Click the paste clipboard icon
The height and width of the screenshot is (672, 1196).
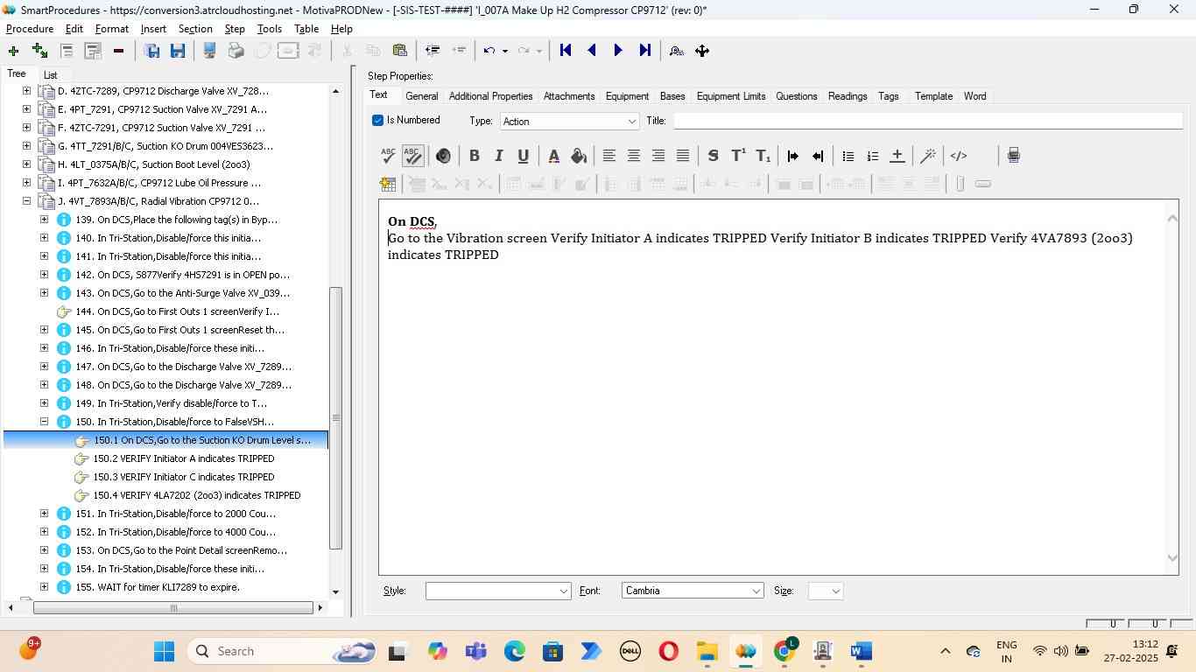point(399,51)
